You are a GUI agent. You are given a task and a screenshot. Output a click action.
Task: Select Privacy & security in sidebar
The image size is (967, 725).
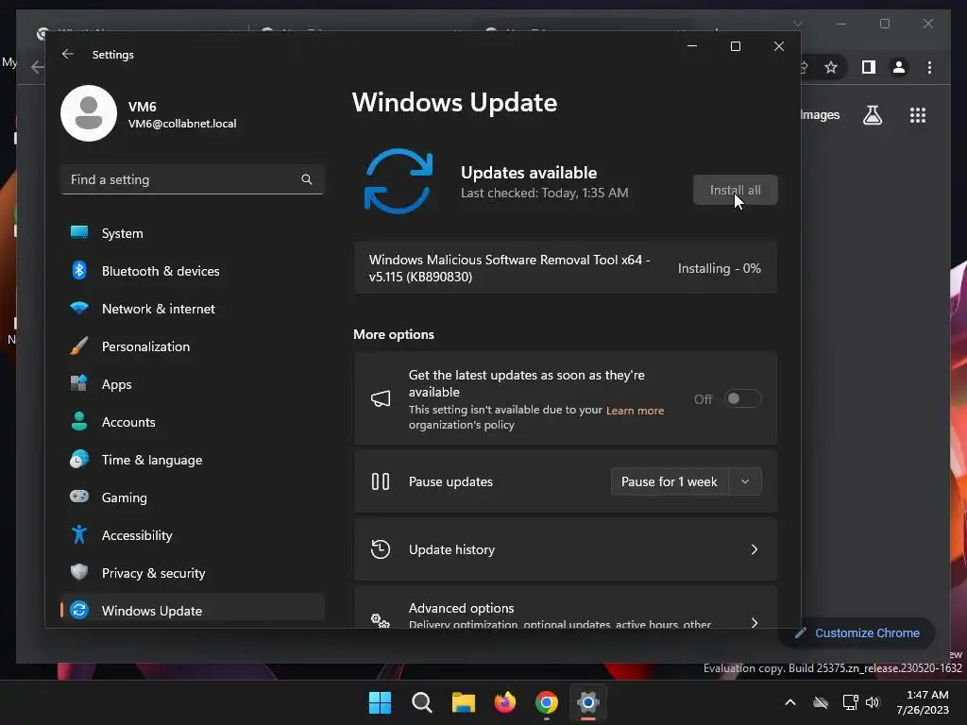click(x=193, y=573)
